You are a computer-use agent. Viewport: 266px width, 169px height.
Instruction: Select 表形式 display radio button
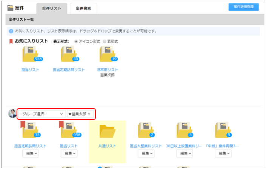coord(105,41)
